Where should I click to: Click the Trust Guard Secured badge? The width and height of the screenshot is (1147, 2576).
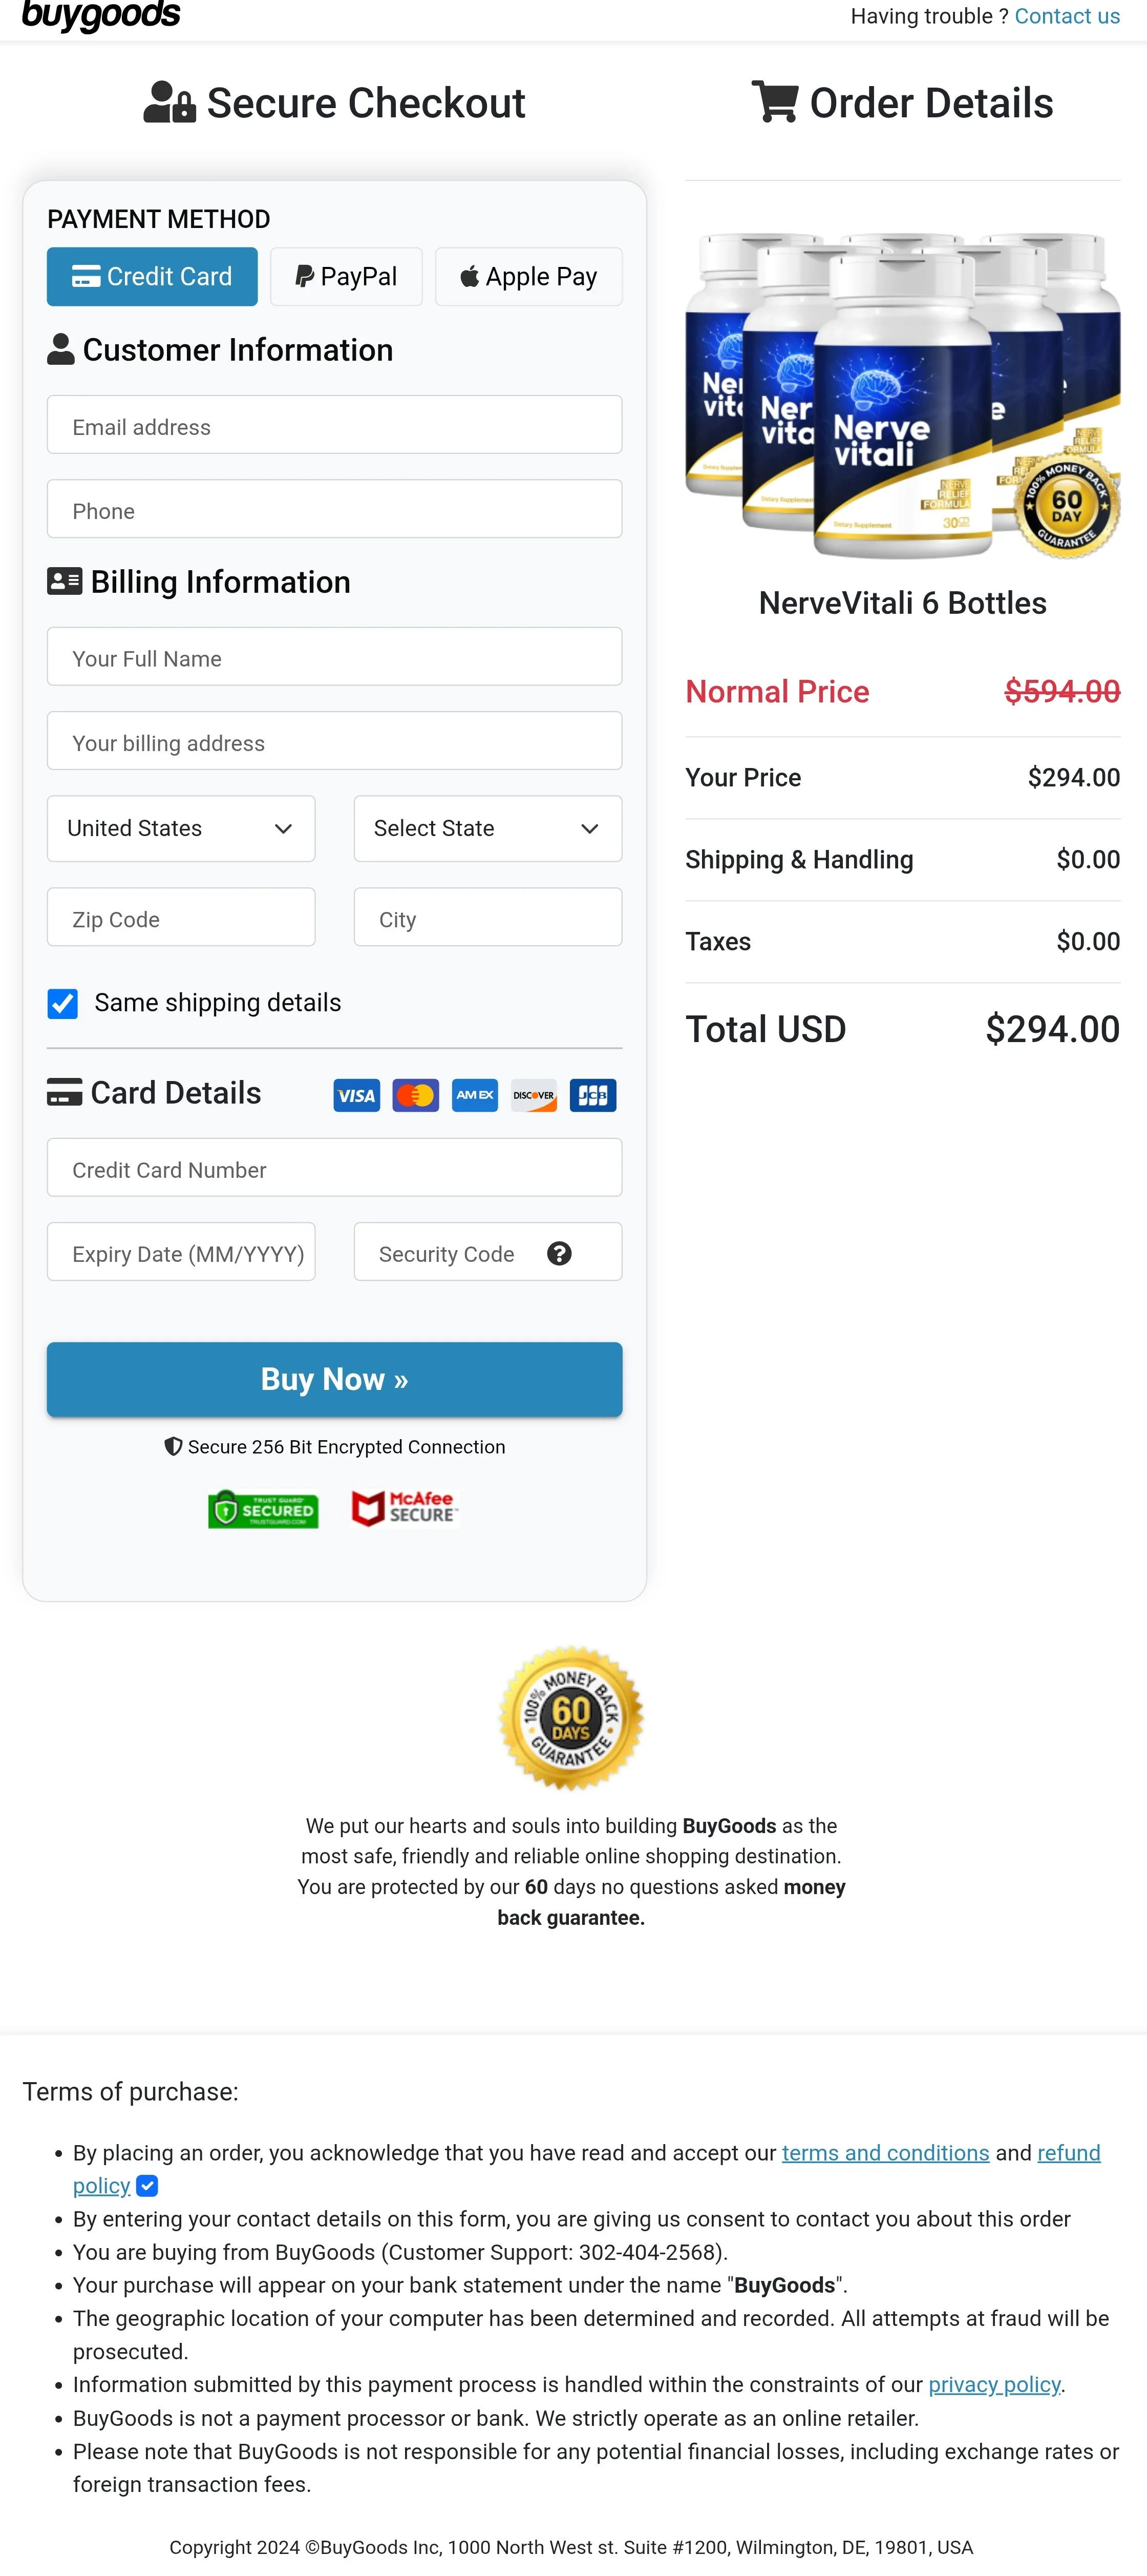point(263,1510)
